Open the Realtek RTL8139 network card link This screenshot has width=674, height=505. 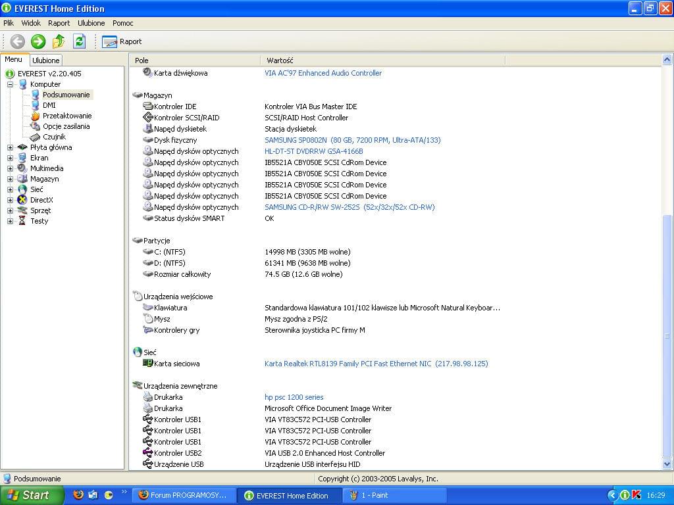pos(376,364)
